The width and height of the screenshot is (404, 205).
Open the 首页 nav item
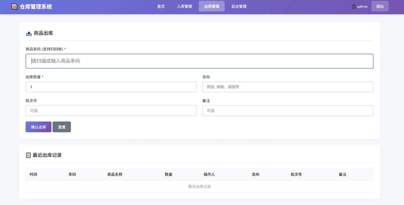[161, 6]
